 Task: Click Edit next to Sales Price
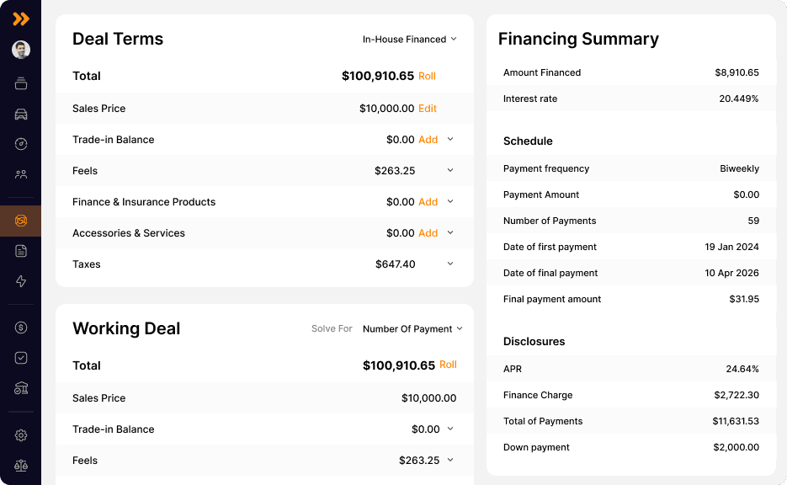point(428,109)
